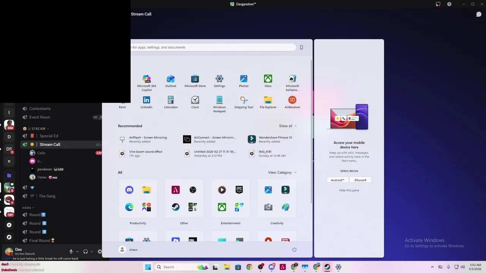486x273 pixels.
Task: Select Android device option
Action: click(337, 180)
